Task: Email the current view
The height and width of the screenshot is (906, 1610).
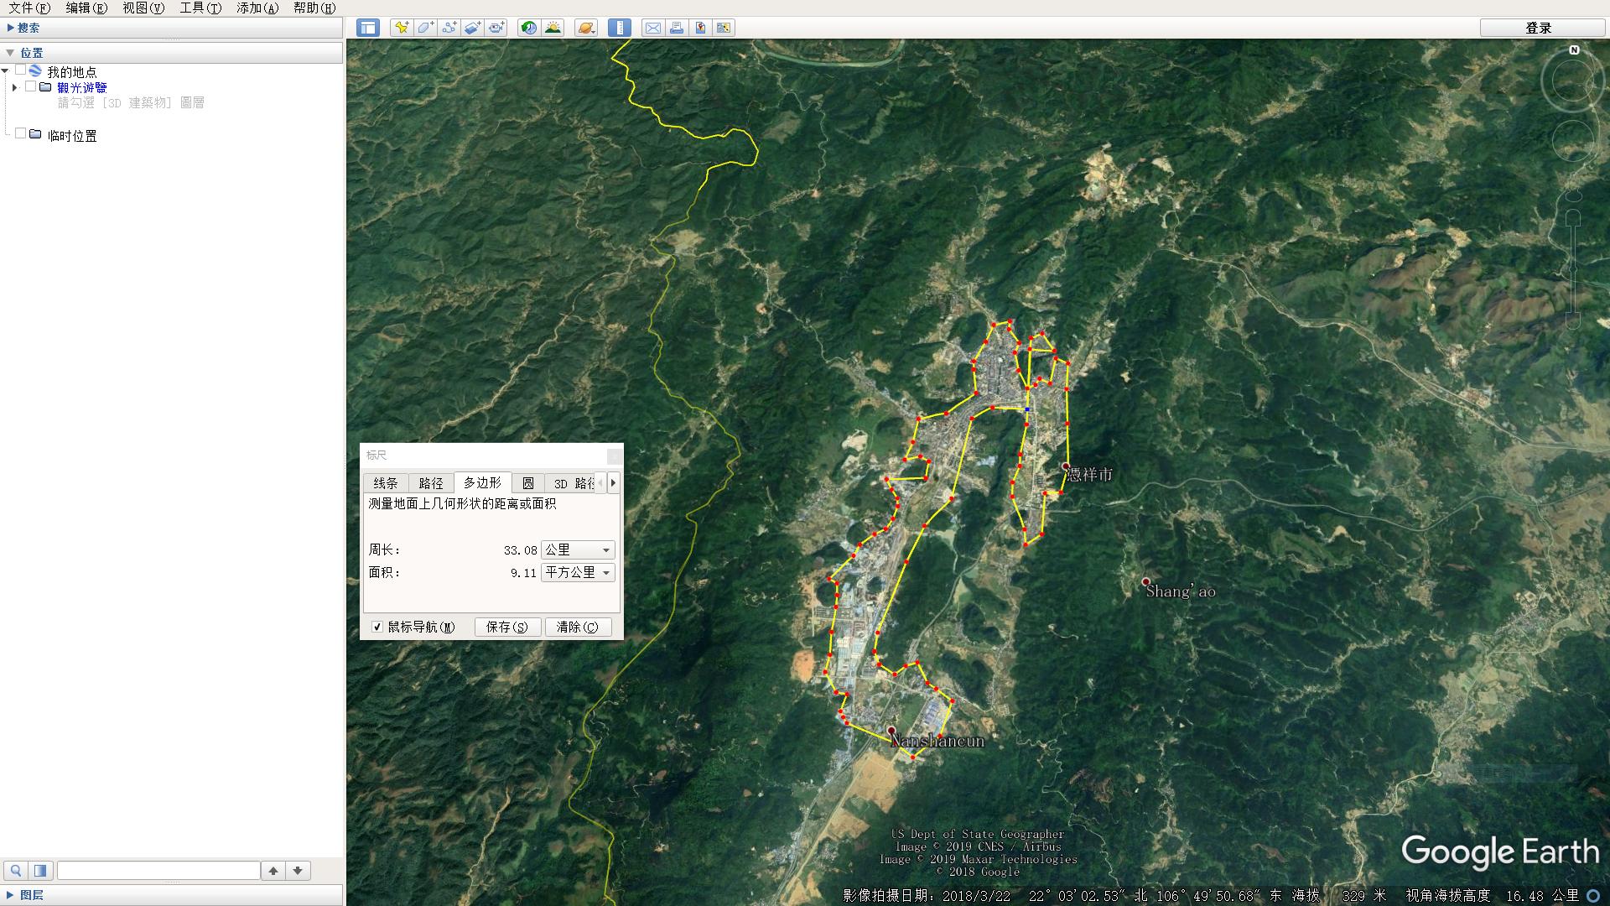Action: pyautogui.click(x=653, y=28)
